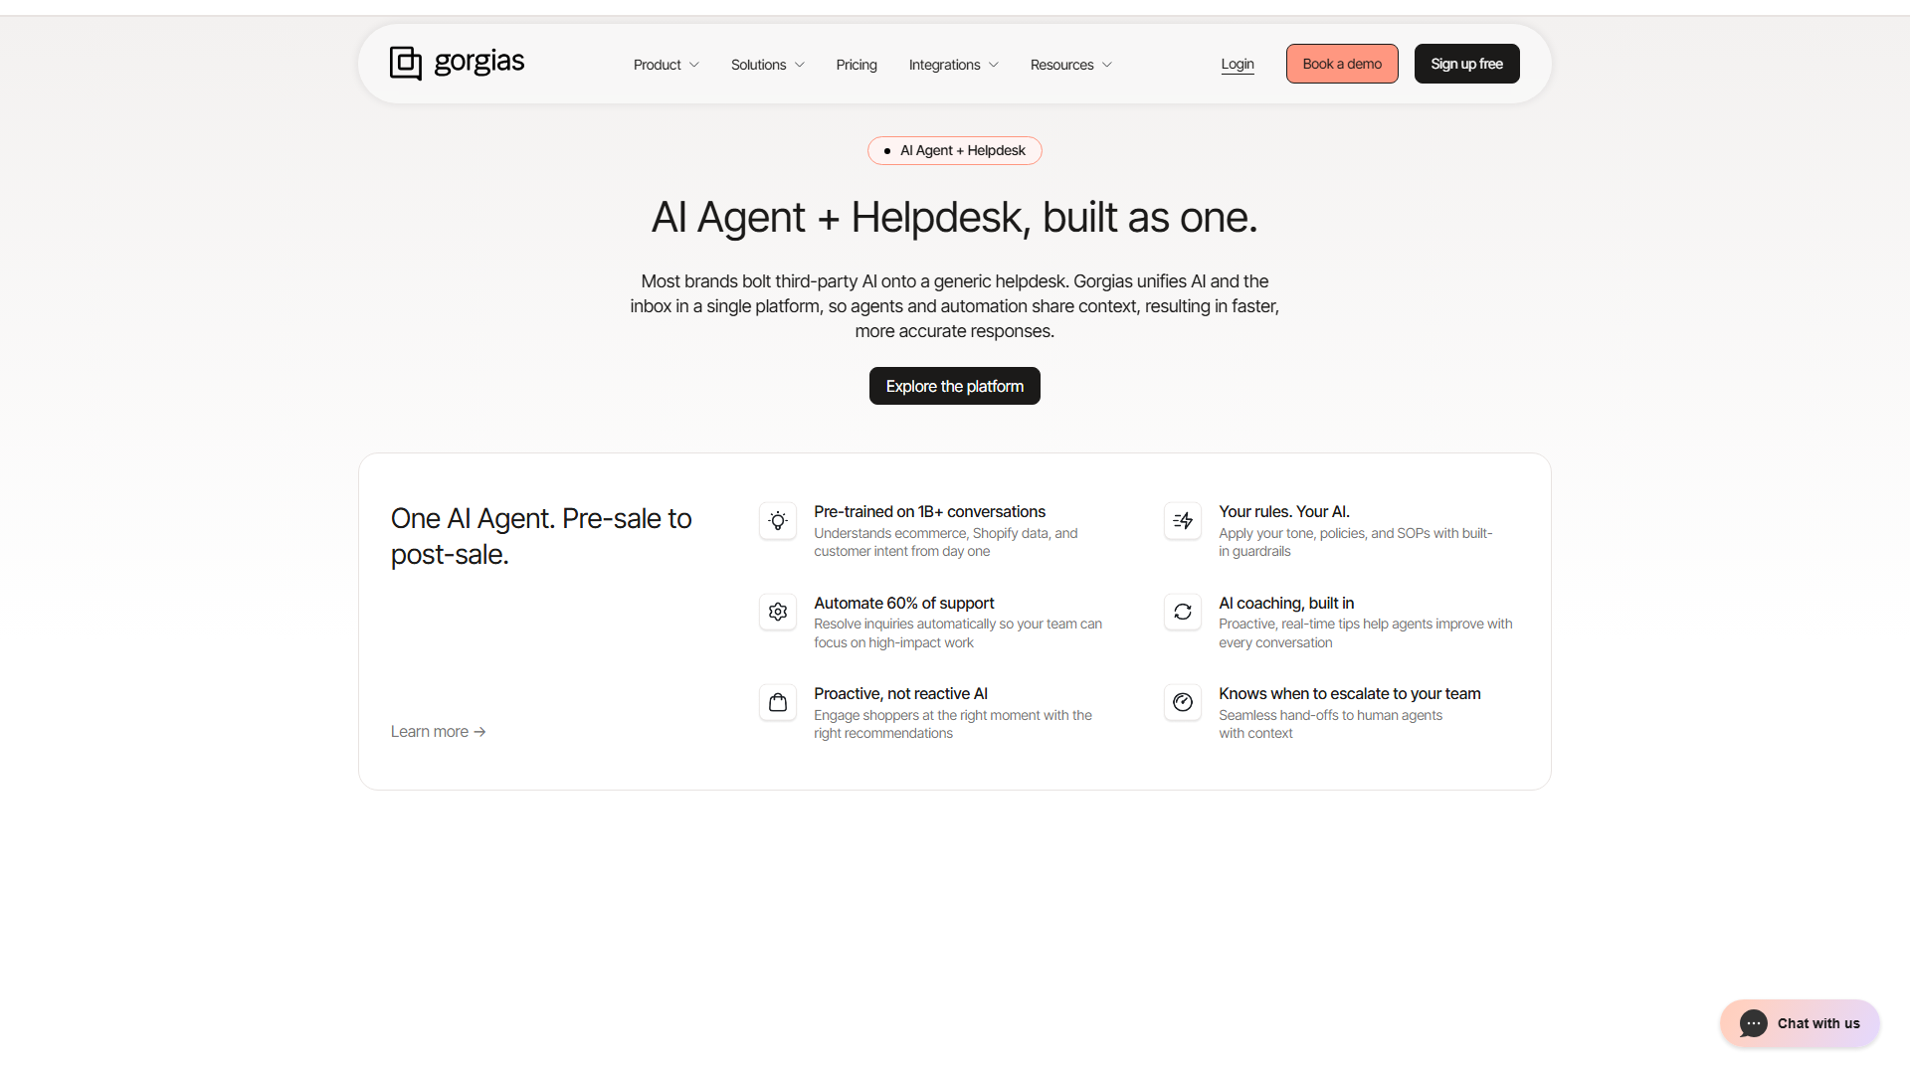Click the gear icon beside Automate 60% of support
The width and height of the screenshot is (1910, 1074).
[778, 612]
